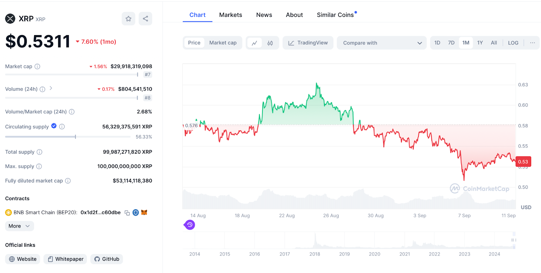Click Volume (24h) info icon
This screenshot has width=541, height=273.
42,89
